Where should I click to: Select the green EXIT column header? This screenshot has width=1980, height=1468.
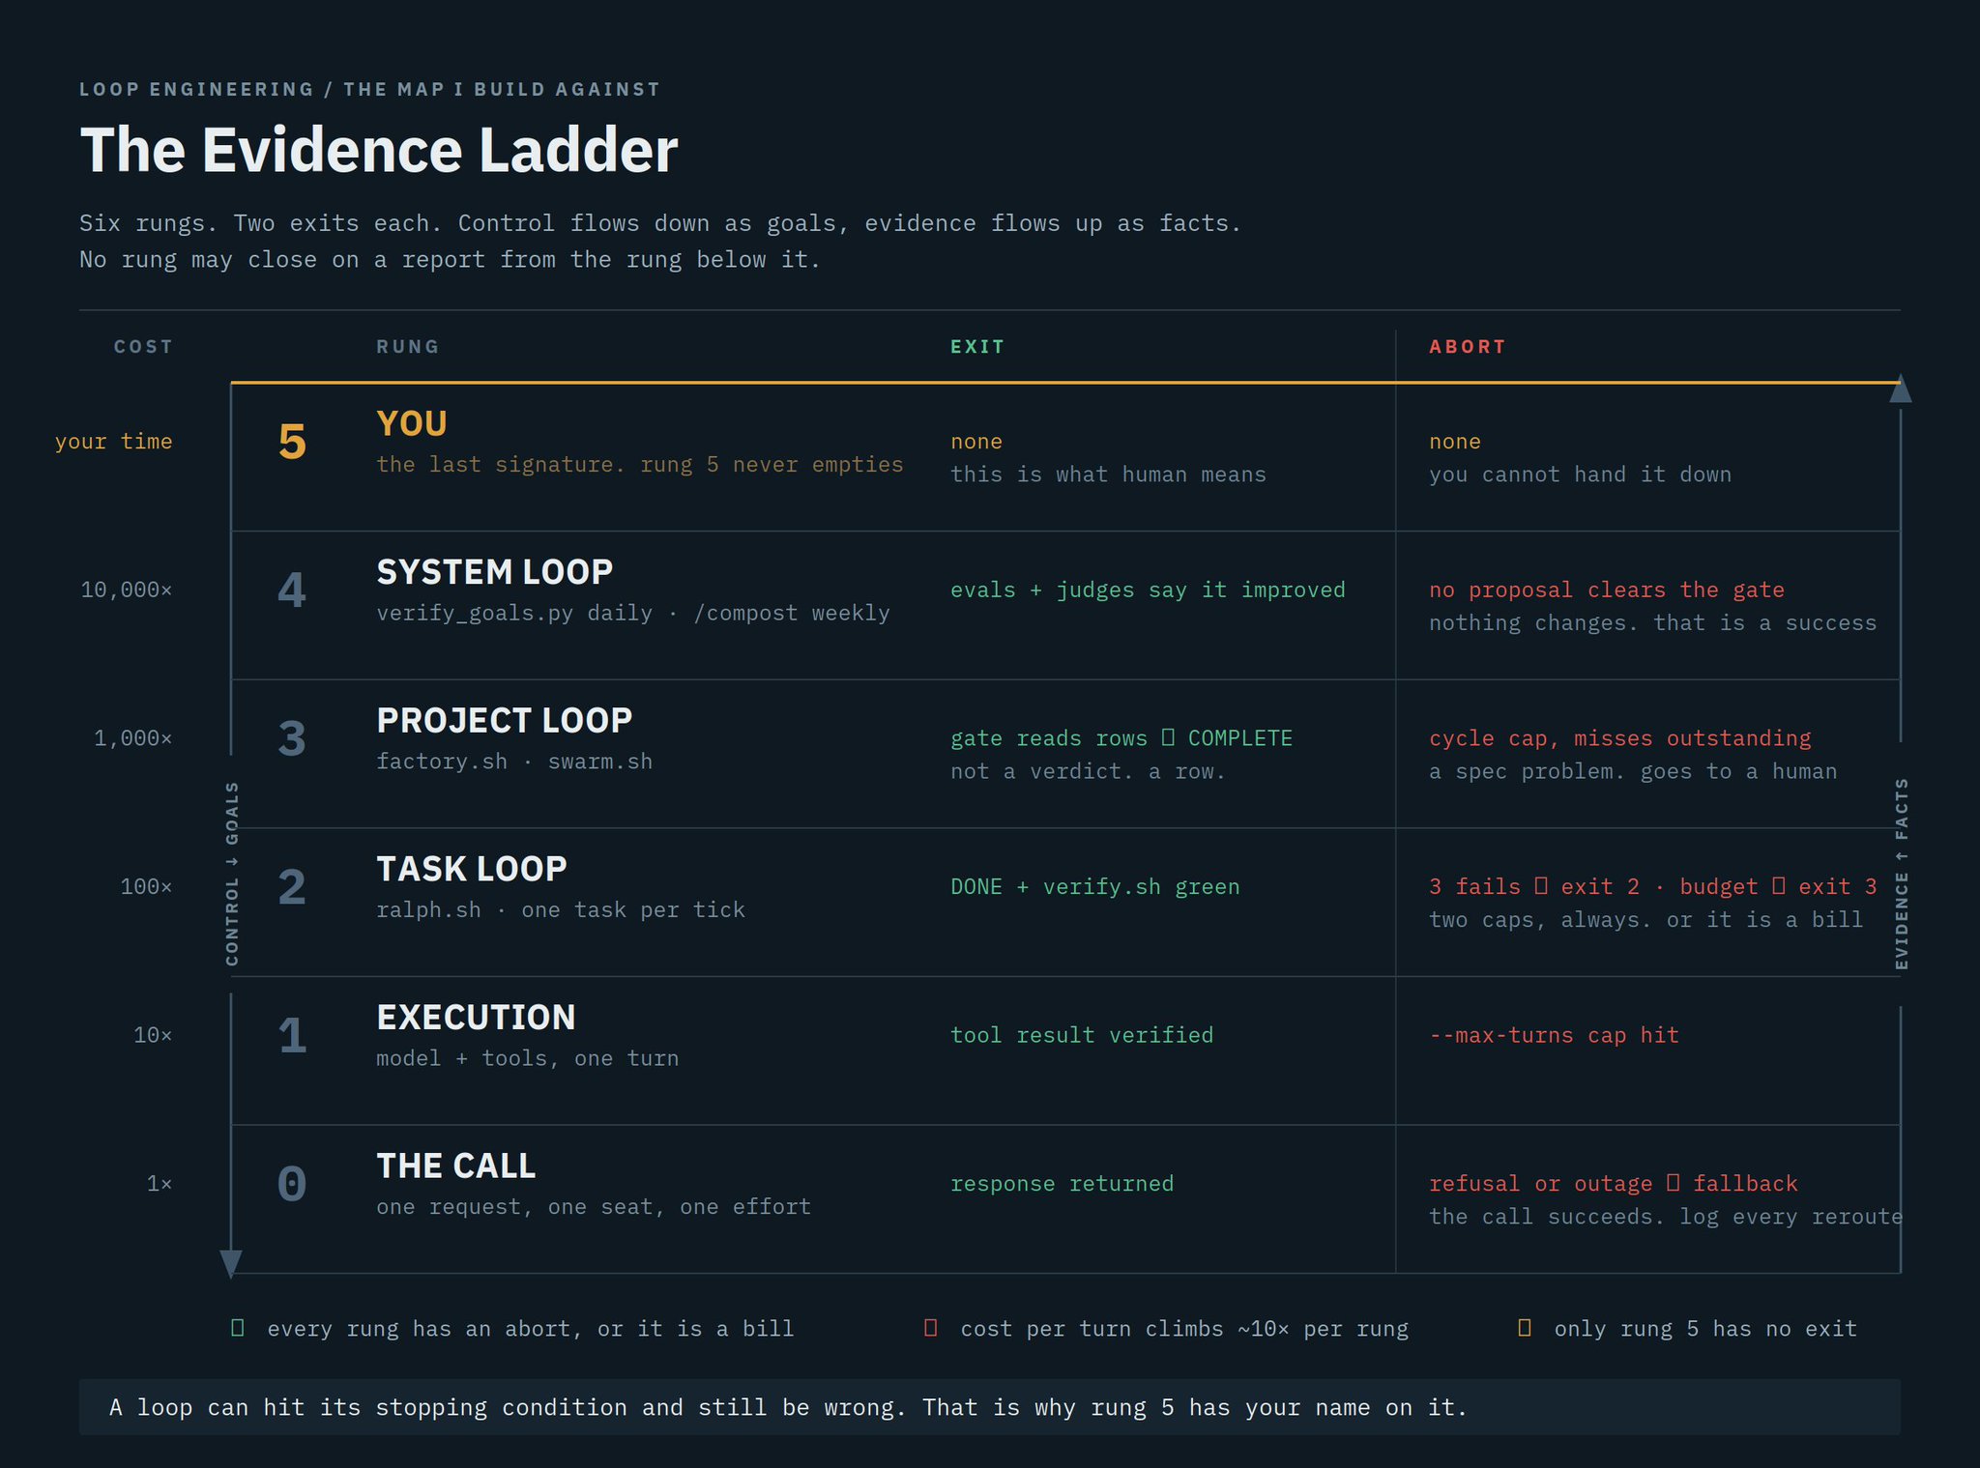pyautogui.click(x=977, y=347)
